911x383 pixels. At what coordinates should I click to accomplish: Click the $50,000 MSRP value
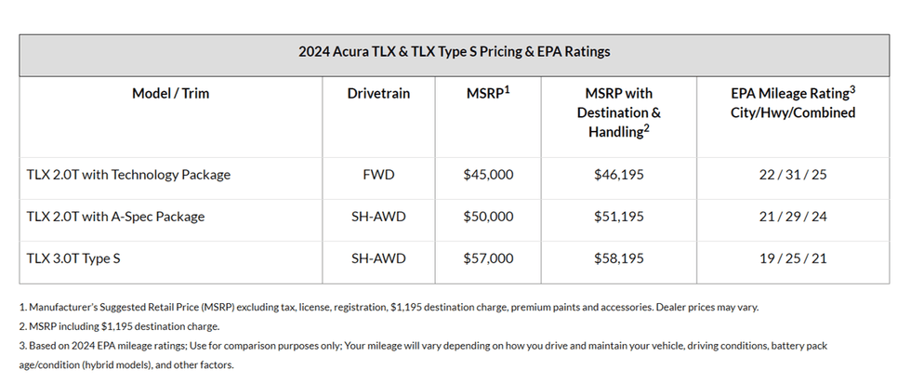click(488, 217)
